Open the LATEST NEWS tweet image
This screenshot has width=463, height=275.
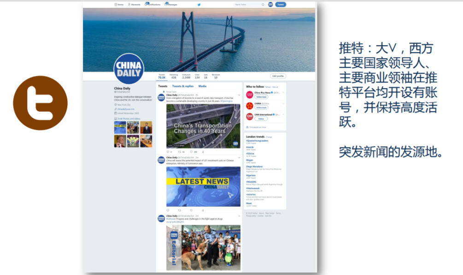[x=203, y=187]
